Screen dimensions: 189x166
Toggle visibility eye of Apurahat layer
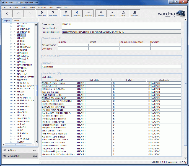(x=5, y=156)
